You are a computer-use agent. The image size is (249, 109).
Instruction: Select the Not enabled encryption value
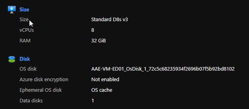point(105,79)
